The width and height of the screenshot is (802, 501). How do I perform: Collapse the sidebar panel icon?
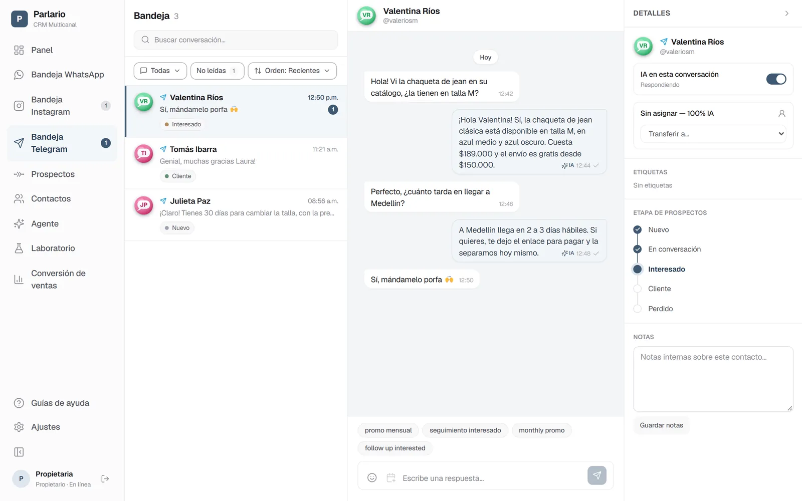point(19,452)
